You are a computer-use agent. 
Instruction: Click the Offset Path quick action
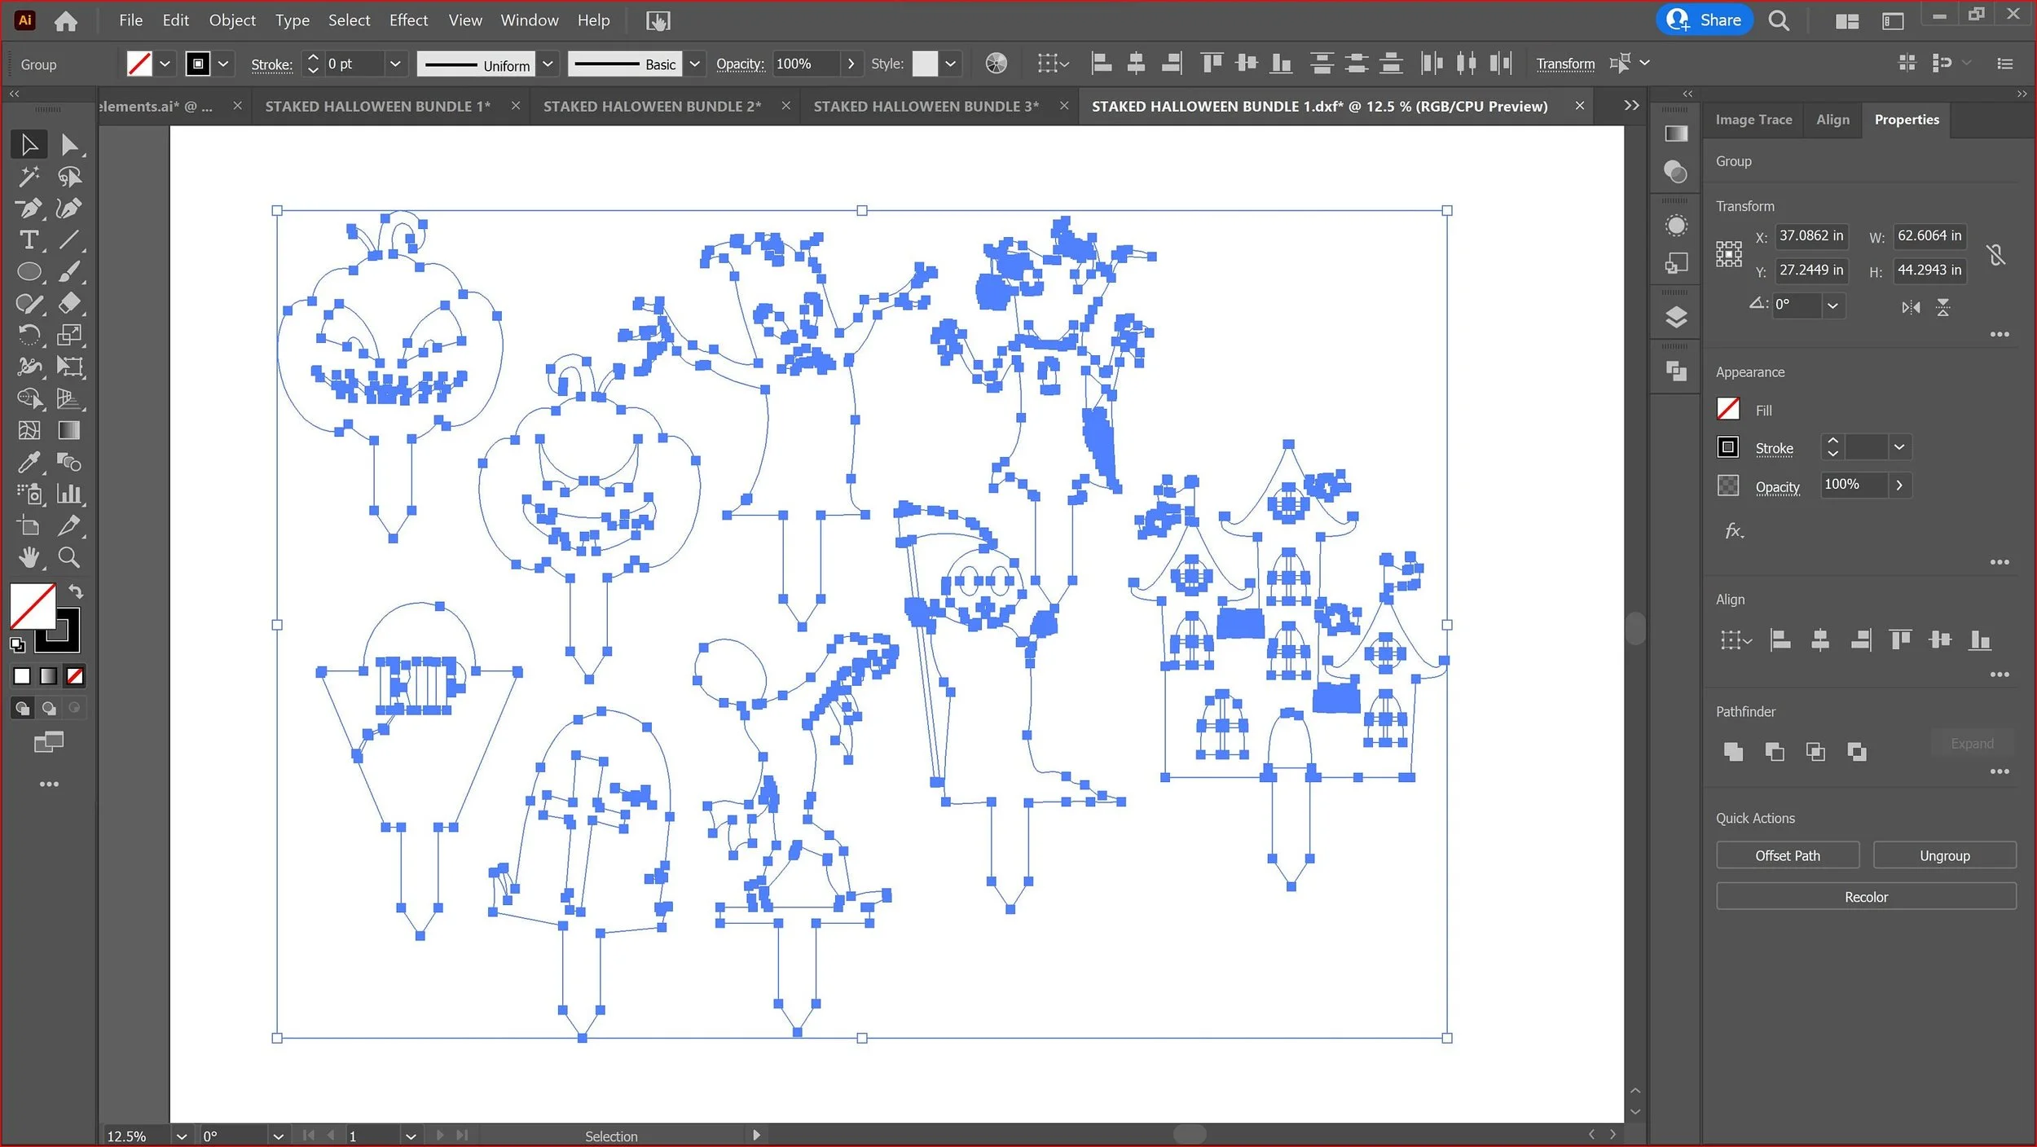(x=1788, y=855)
